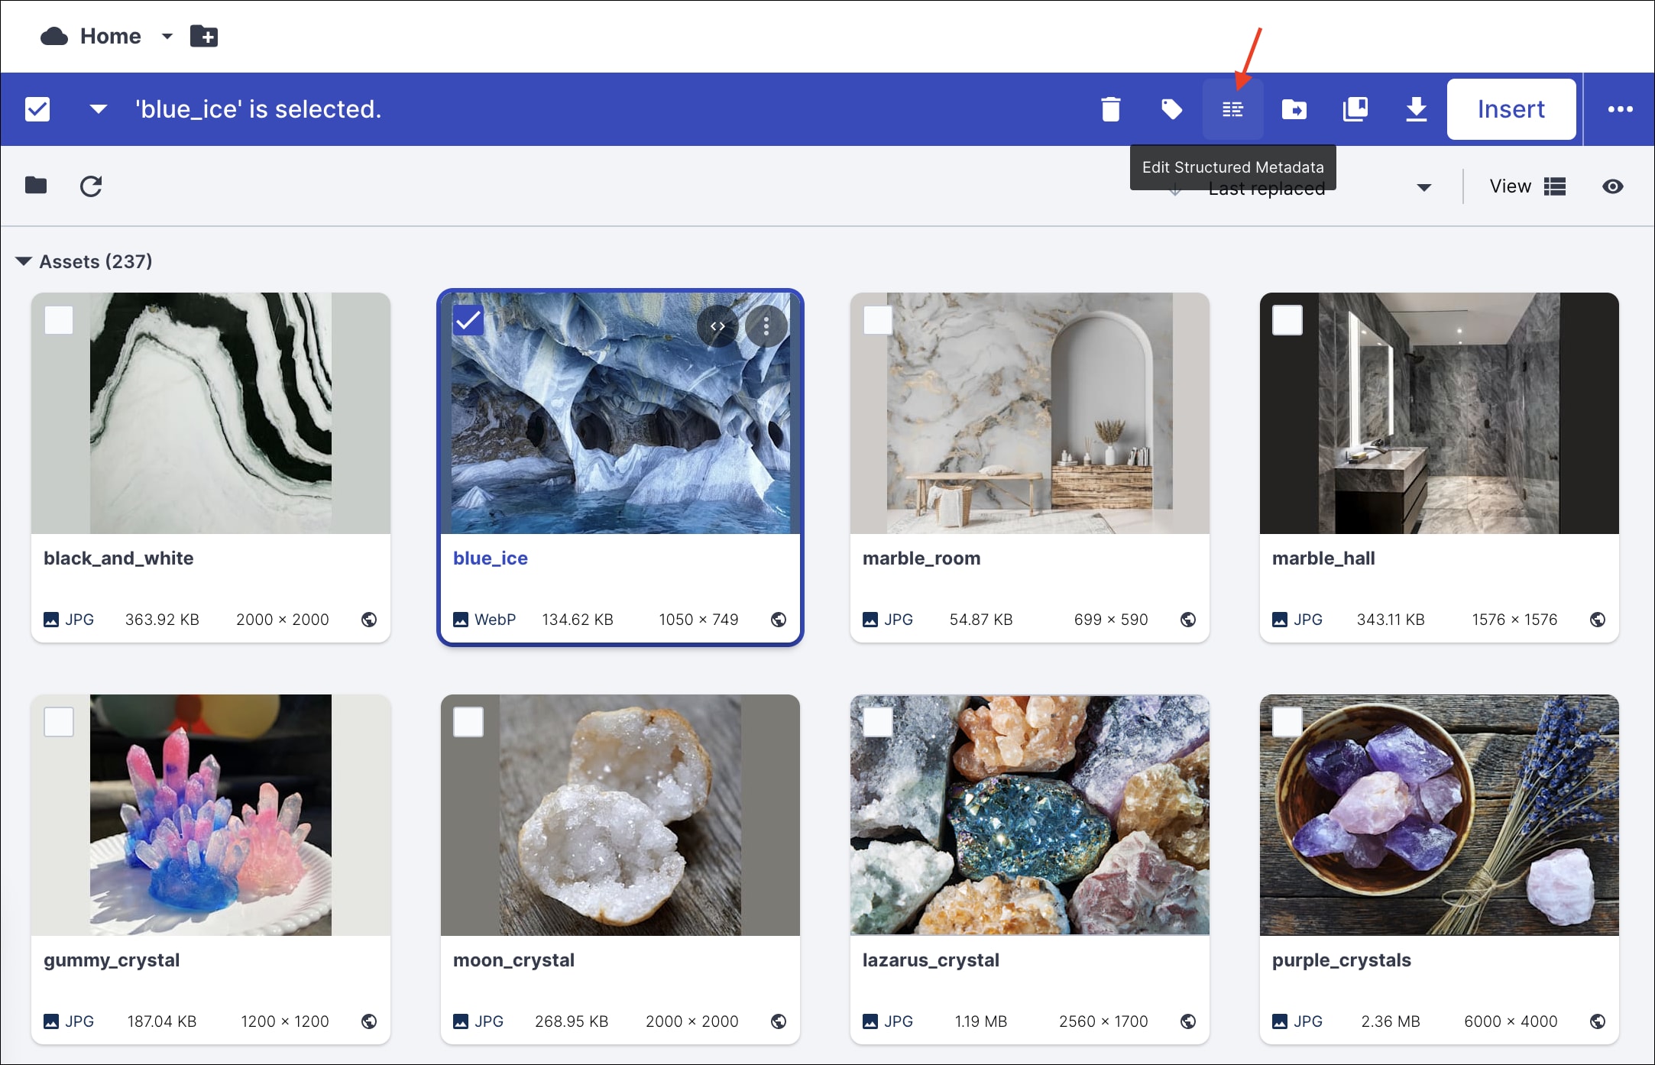Click the Insert button

click(1511, 109)
